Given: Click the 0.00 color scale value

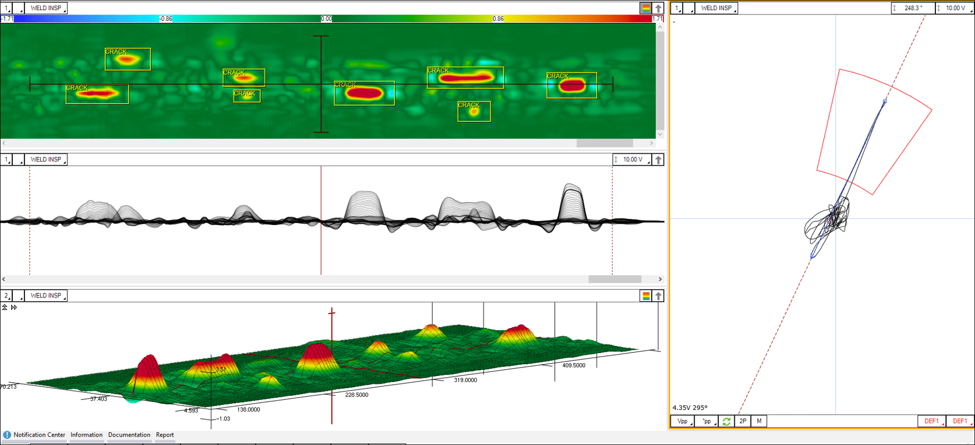Looking at the screenshot, I should 326,19.
